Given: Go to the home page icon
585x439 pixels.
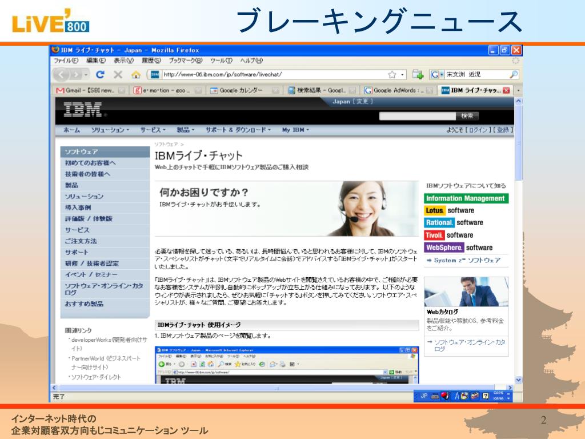Looking at the screenshot, I should tap(136, 75).
